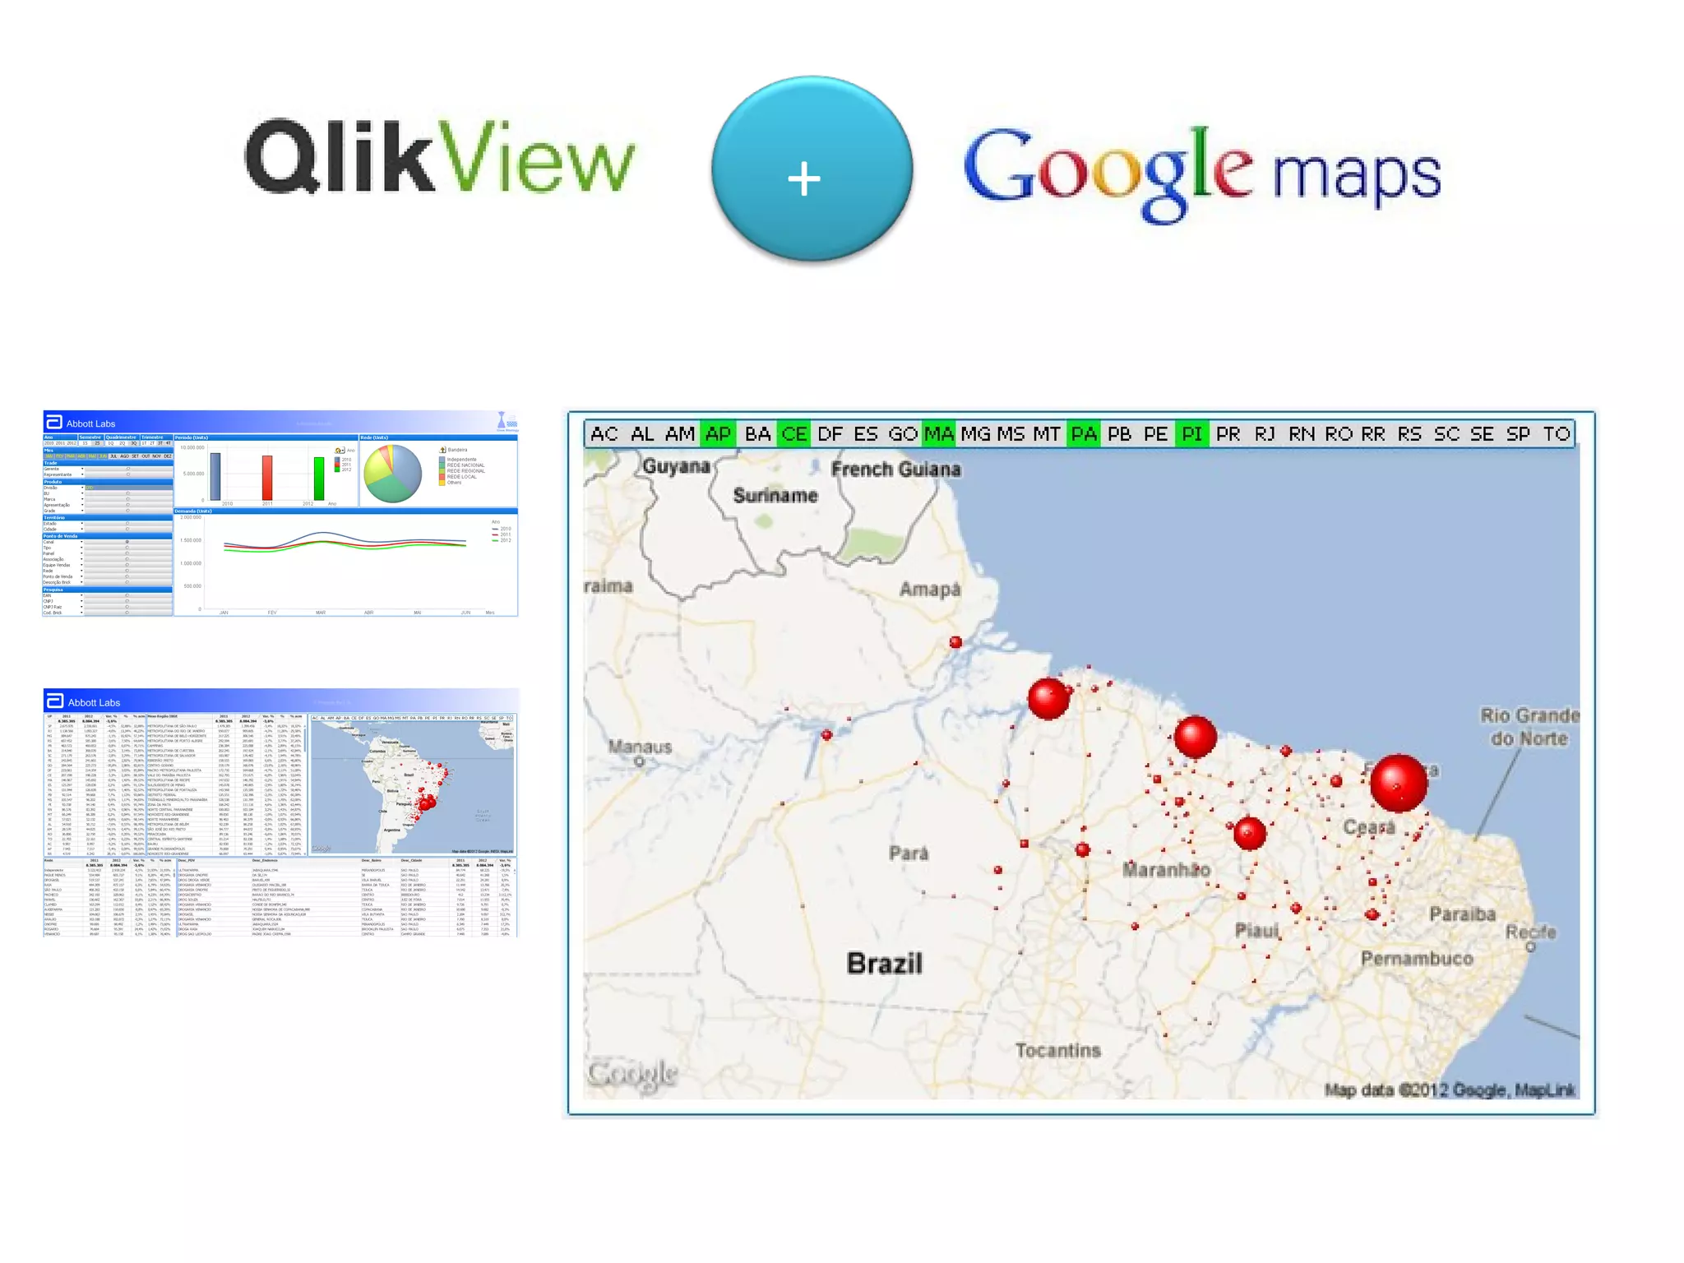Expand the Estado dropdown in Território

click(x=81, y=523)
